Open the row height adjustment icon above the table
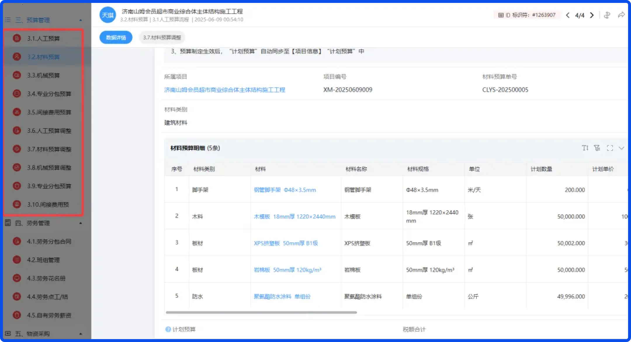631x342 pixels. 585,148
